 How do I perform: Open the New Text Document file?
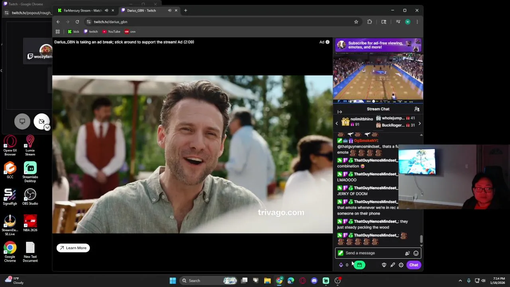(30, 252)
